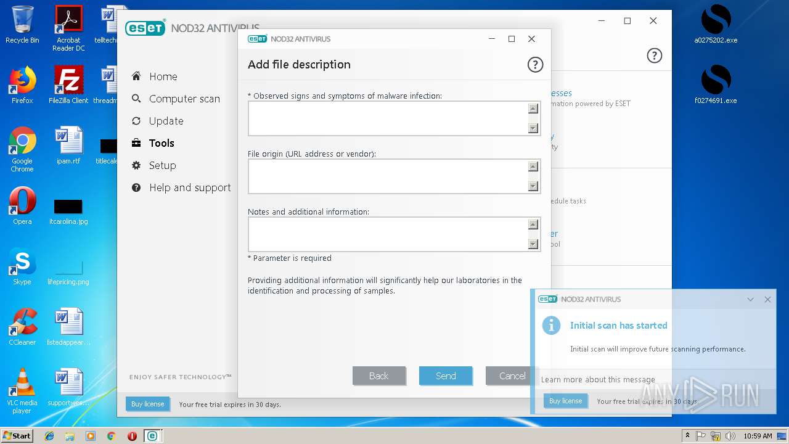The height and width of the screenshot is (444, 789).
Task: Click the Tools briefcase icon
Action: click(x=136, y=143)
